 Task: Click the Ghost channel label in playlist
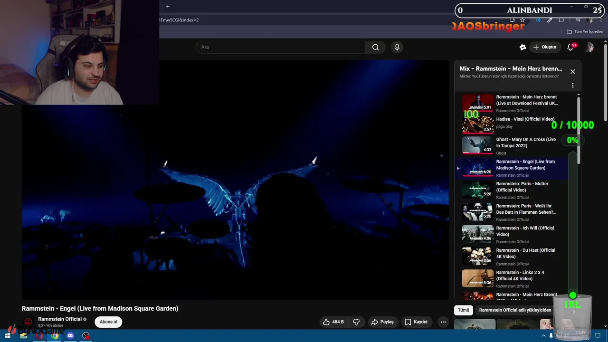coord(501,153)
